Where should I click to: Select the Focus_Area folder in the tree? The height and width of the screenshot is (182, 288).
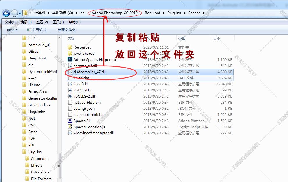(35, 91)
